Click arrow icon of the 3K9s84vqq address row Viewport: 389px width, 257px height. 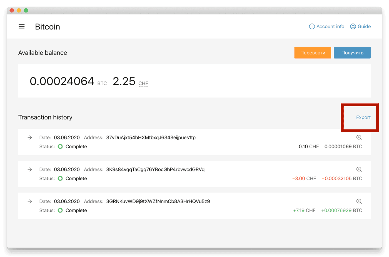pos(30,169)
